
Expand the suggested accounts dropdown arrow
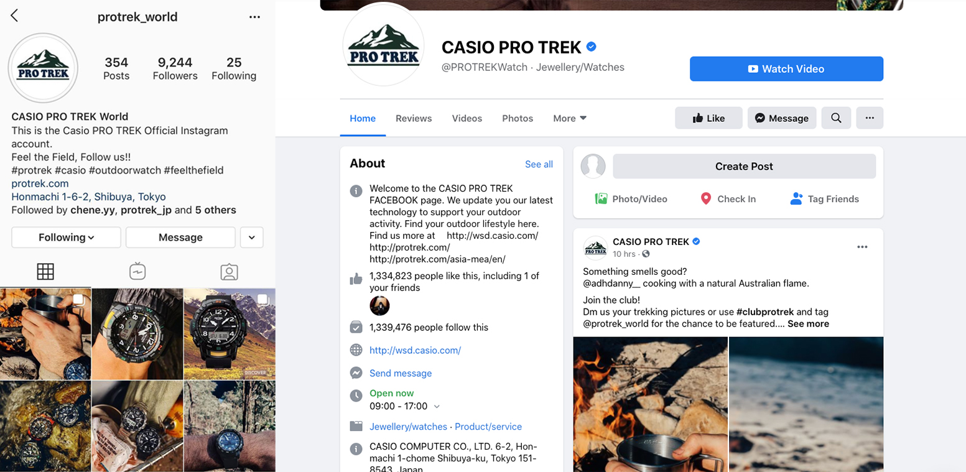251,237
